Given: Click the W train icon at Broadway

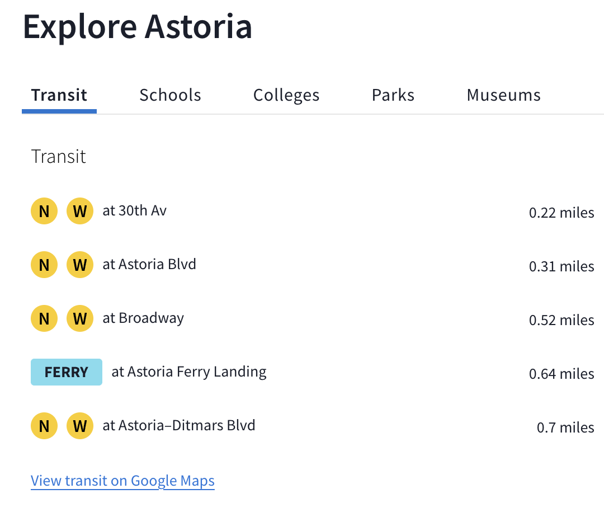Looking at the screenshot, I should 80,318.
